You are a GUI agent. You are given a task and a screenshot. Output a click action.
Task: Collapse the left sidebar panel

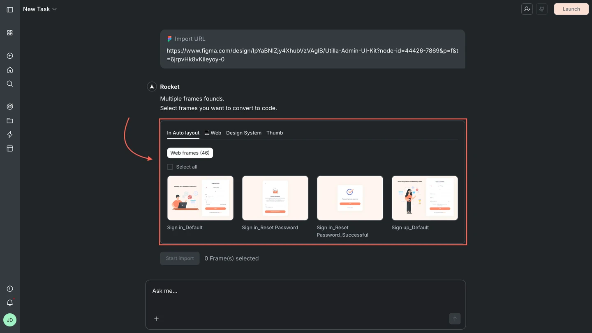click(x=10, y=9)
